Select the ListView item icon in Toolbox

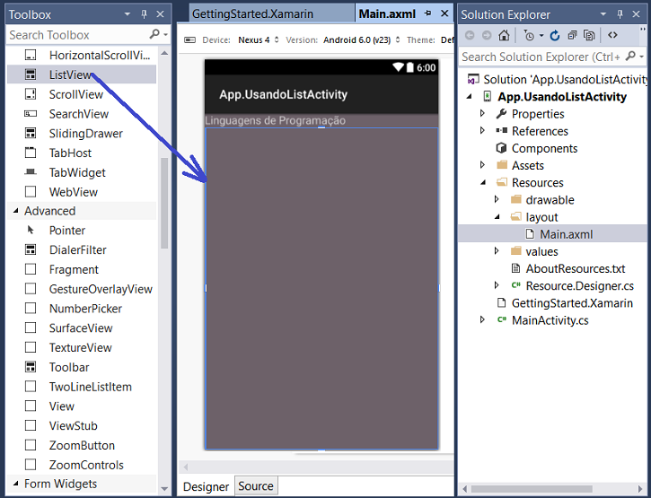point(31,74)
